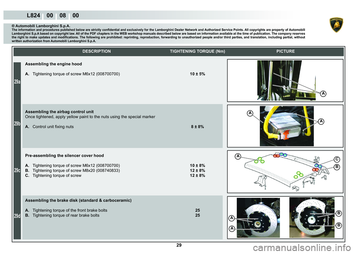
Task: Click the front brake disk photo
Action: 258,218
